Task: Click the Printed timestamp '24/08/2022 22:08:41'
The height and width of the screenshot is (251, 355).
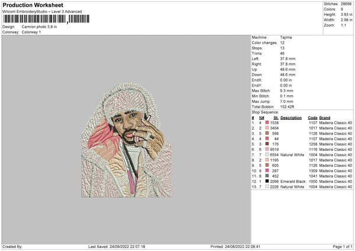Action: [243, 246]
